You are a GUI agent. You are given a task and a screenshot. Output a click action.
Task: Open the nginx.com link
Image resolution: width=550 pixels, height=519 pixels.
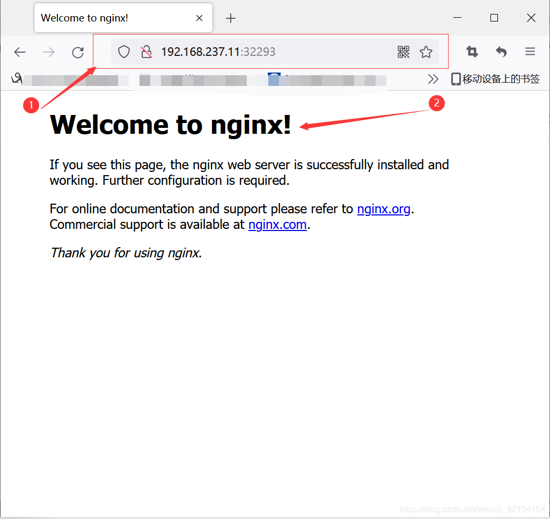tap(277, 225)
